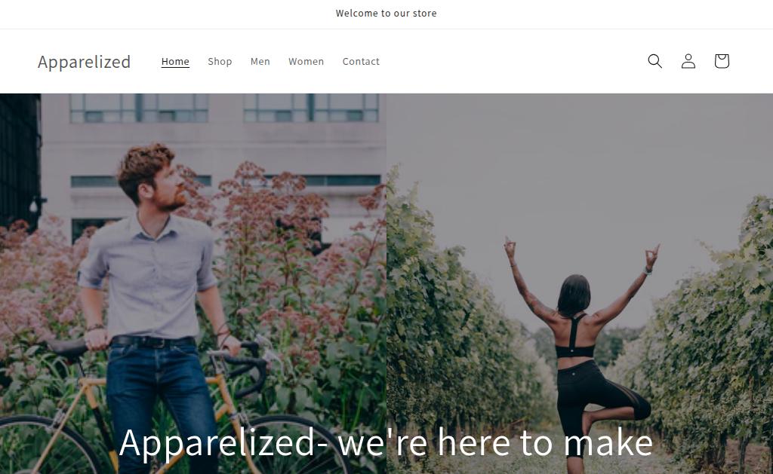Click the Apparelized store logo

click(x=85, y=62)
